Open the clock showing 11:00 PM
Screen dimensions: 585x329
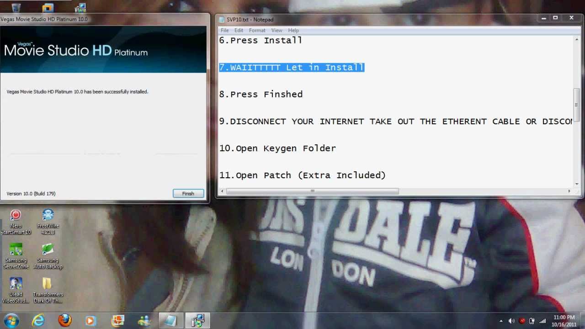(x=564, y=321)
